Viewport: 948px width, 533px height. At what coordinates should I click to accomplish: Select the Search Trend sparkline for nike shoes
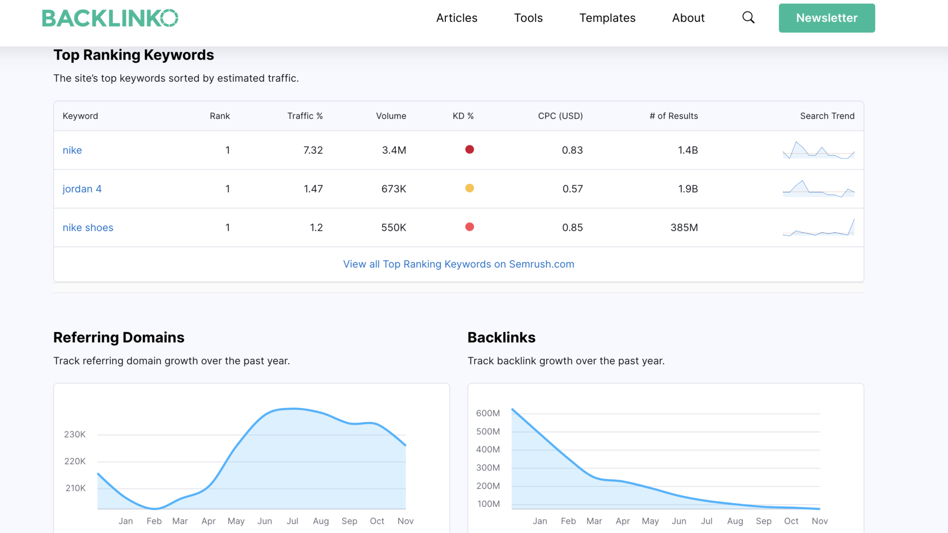(819, 227)
